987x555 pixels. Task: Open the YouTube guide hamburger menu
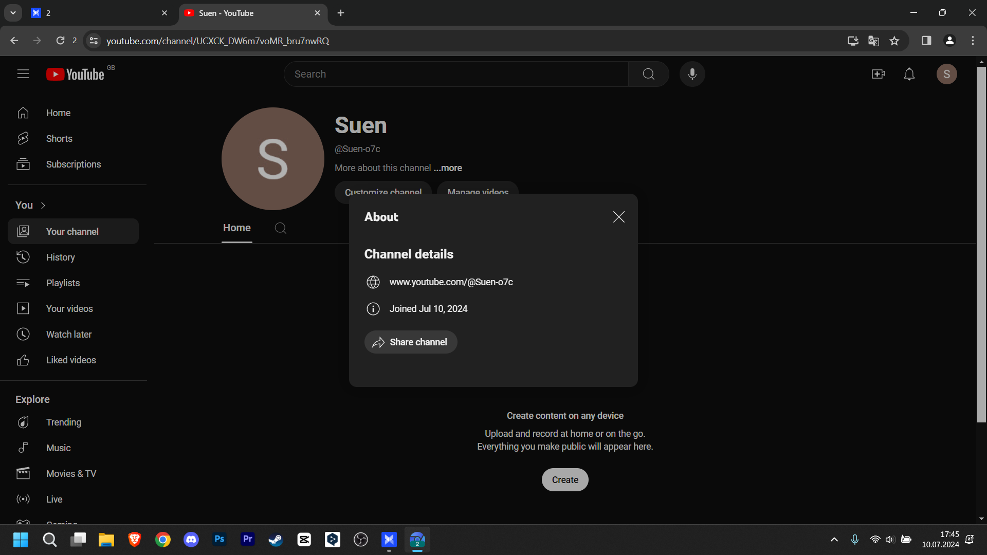coord(23,74)
